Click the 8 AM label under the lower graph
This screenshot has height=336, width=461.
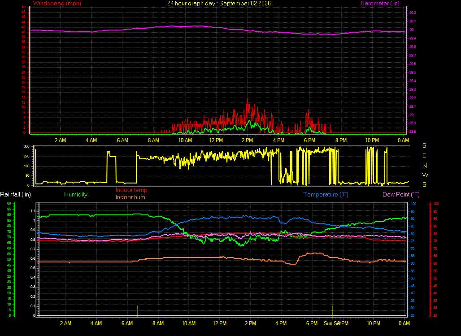pos(158,323)
